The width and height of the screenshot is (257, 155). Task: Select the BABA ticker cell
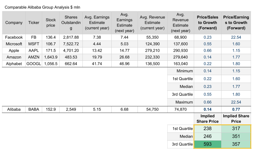[x=34, y=110]
